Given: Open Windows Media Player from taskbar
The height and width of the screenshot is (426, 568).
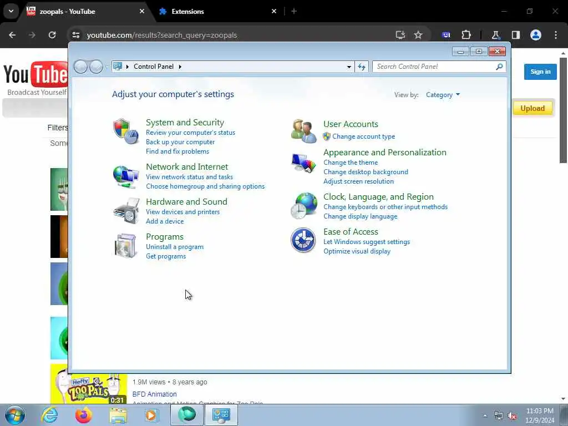Looking at the screenshot, I should (x=151, y=415).
